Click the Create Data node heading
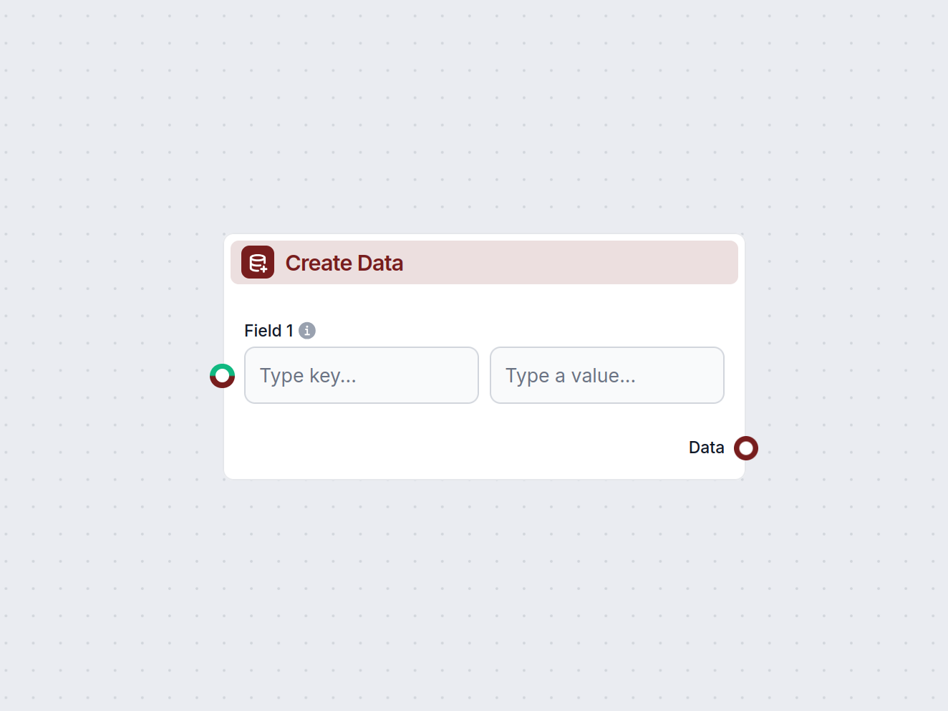The width and height of the screenshot is (948, 711). click(x=344, y=263)
